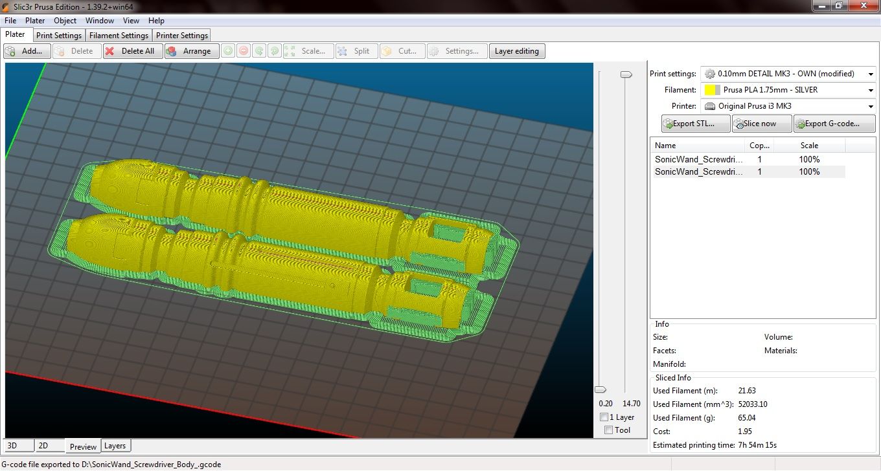
Task: Click the Split object button
Action: point(356,51)
